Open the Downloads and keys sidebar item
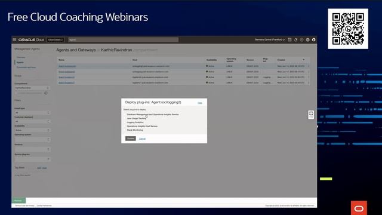This screenshot has width=382, height=215. [26, 67]
